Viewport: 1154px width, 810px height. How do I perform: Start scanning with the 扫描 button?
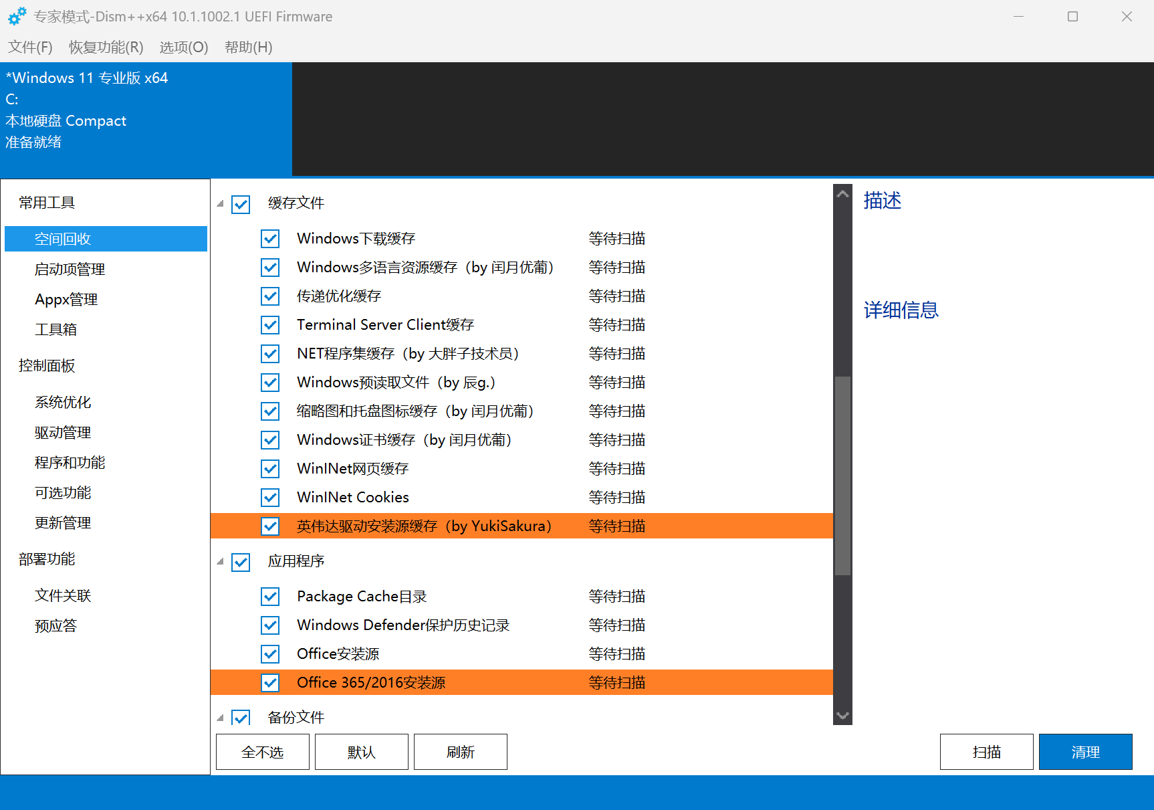click(987, 752)
